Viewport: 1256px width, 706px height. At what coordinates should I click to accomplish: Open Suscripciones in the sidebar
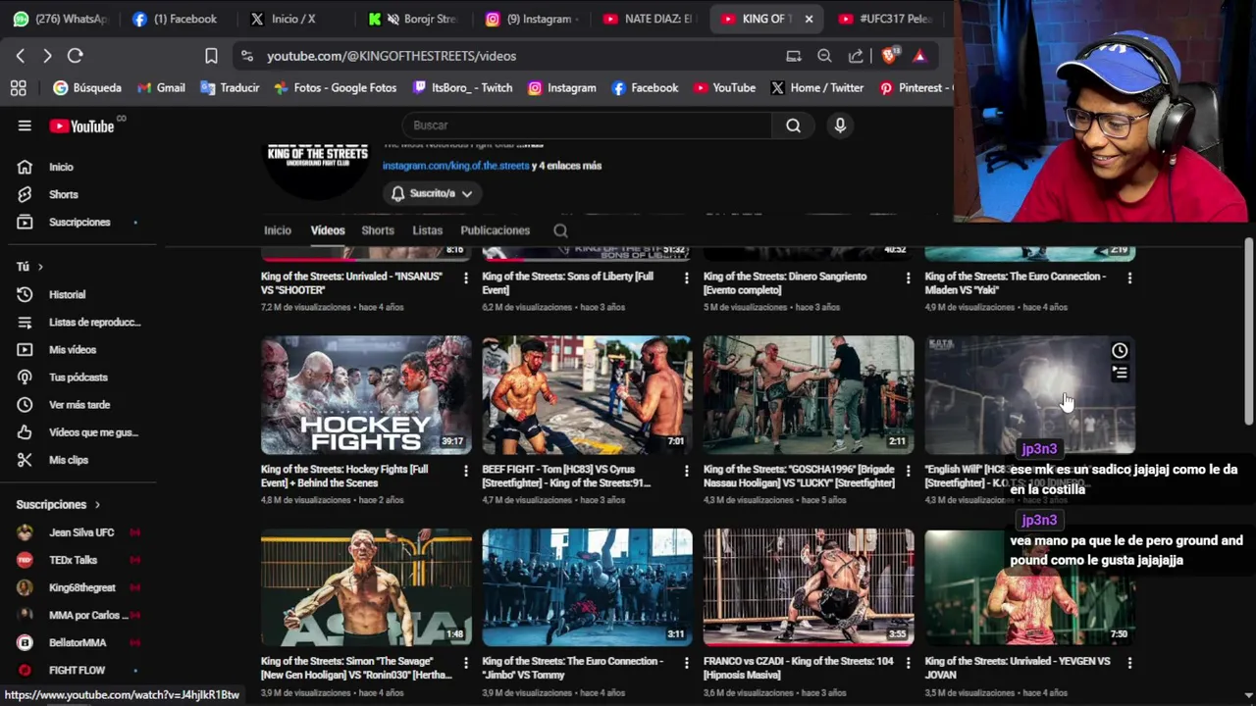tap(78, 223)
